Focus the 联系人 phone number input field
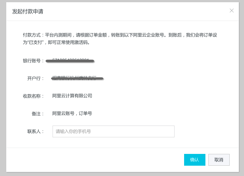 pos(114,131)
